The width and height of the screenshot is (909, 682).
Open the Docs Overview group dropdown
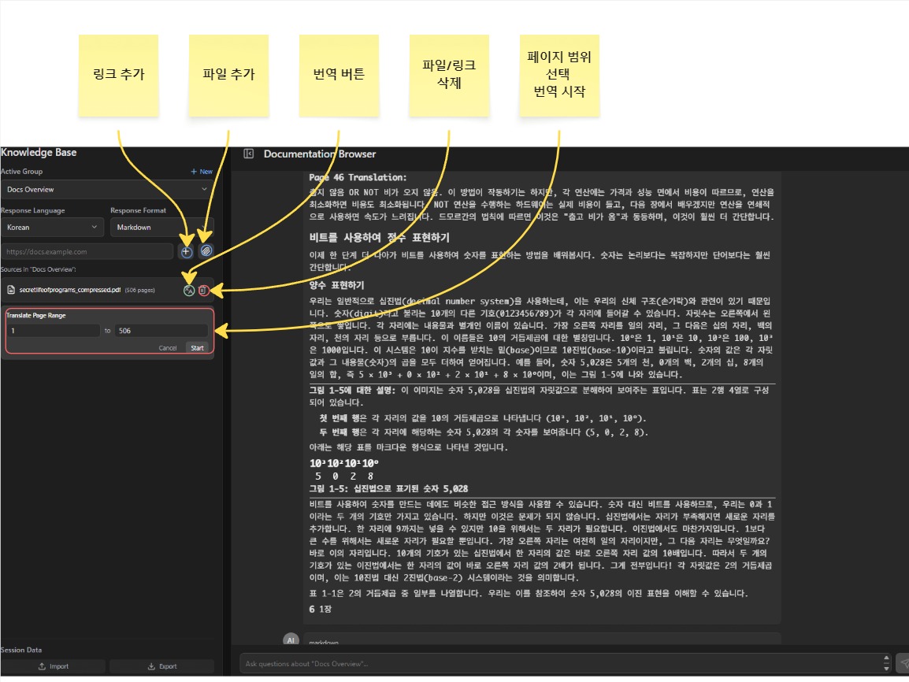click(x=107, y=190)
